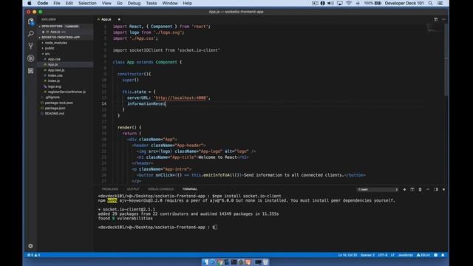Open the Window menu
473x266 pixels.
tap(170, 3)
